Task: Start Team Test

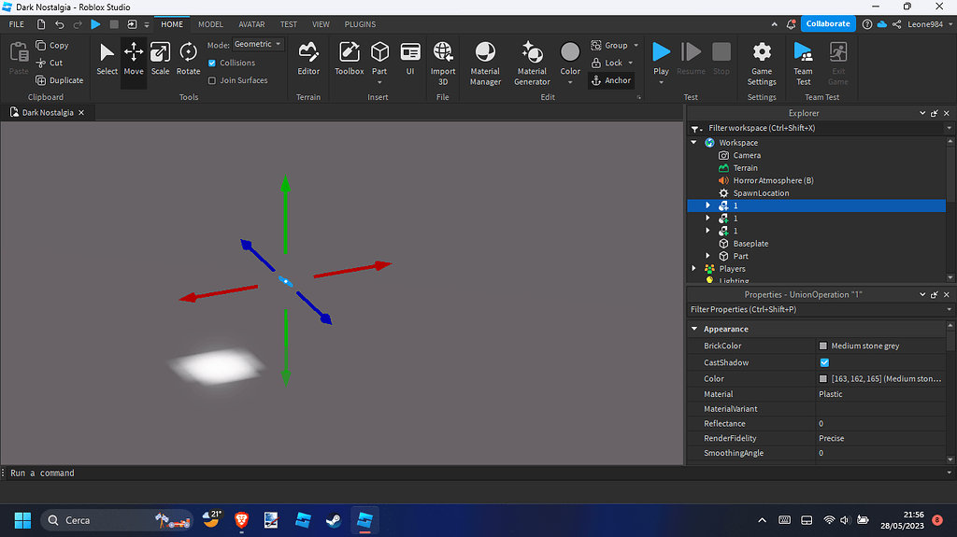Action: click(x=803, y=64)
